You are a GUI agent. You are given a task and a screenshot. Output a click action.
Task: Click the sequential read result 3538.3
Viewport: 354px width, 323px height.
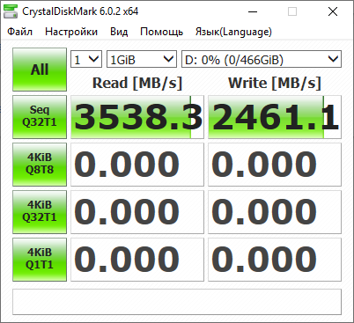tap(137, 117)
